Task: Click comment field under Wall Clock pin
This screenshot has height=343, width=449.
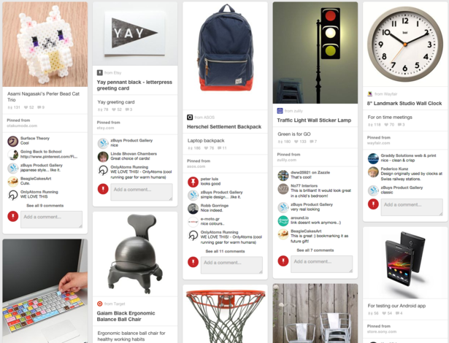Action: pos(412,207)
